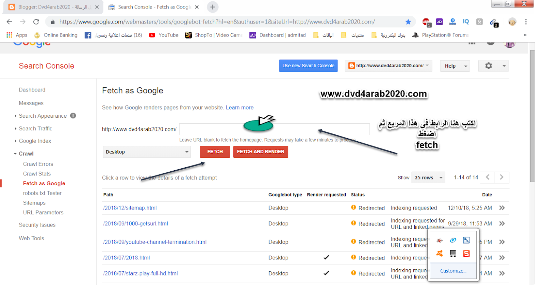Screen dimensions: 546x285
Task: Show more bookmarks overflow chevron
Action: (525, 35)
